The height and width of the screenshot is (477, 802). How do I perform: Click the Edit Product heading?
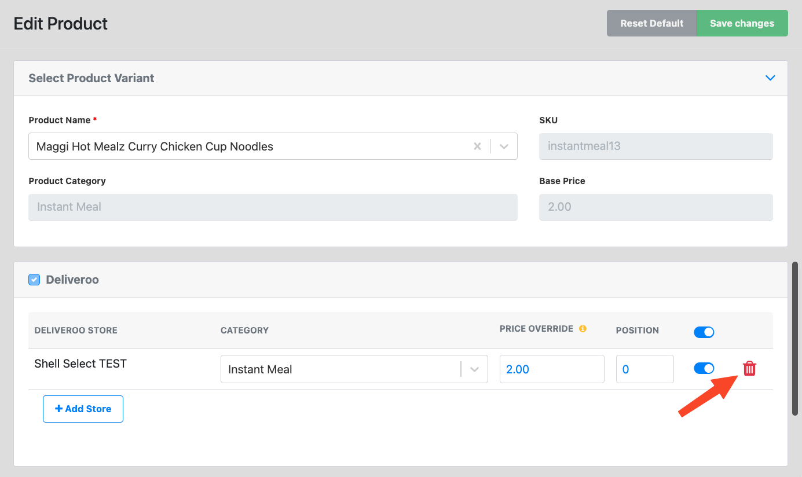click(x=61, y=24)
